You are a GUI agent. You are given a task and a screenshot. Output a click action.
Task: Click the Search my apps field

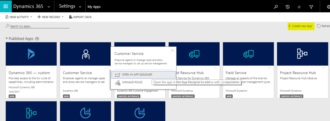pyautogui.click(x=39, y=26)
